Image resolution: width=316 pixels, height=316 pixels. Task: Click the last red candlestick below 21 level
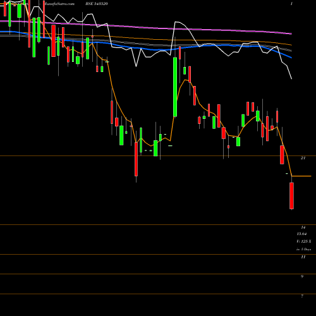click(x=291, y=196)
